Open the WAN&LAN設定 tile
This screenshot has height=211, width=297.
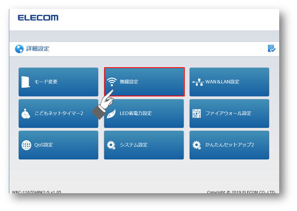(229, 82)
